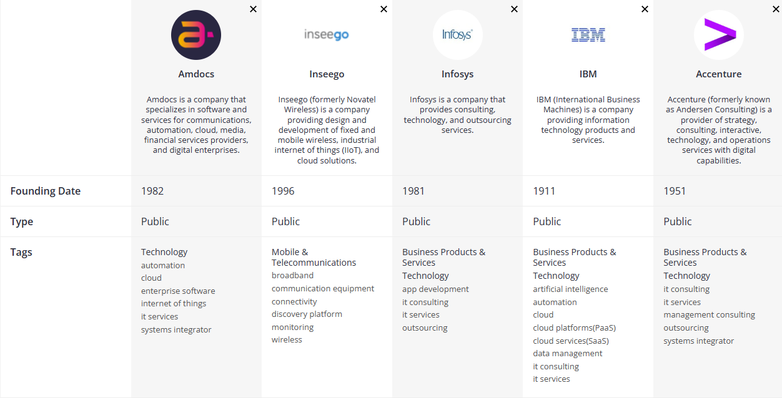Close the Infosys comparison column
The height and width of the screenshot is (398, 782).
pos(514,9)
